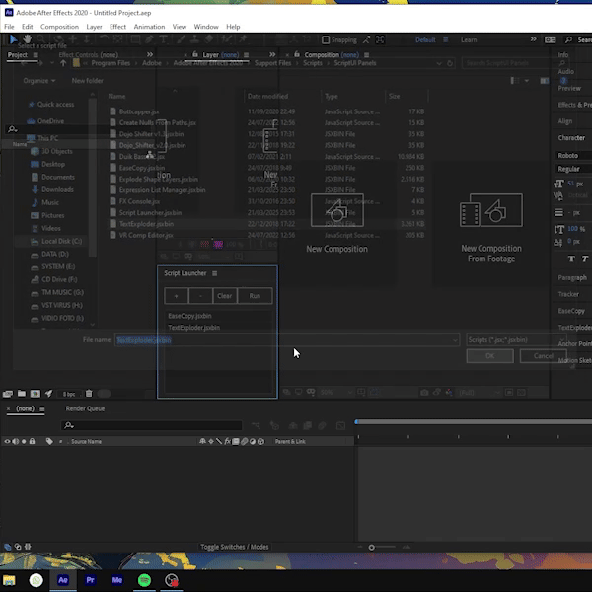
Task: Open the Project panel hamburger menu
Action: pyautogui.click(x=36, y=55)
